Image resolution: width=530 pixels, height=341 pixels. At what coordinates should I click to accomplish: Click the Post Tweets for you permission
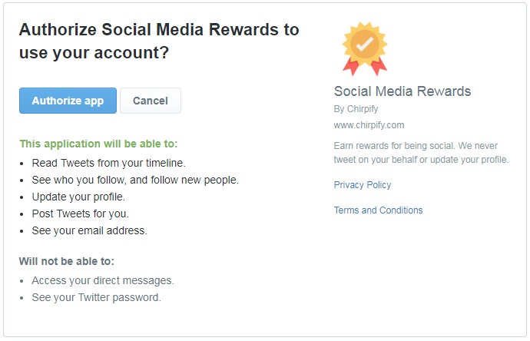coord(80,214)
